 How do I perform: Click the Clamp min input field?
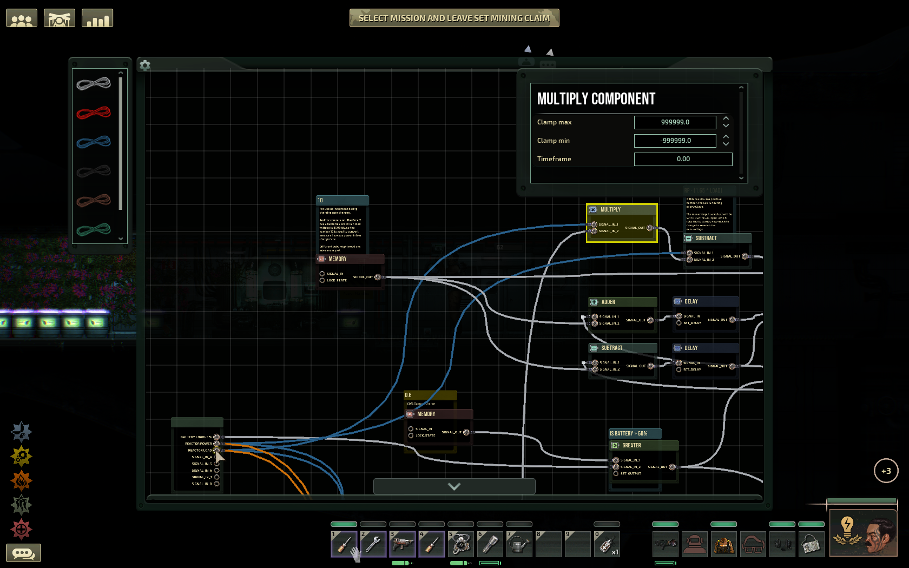coord(675,141)
